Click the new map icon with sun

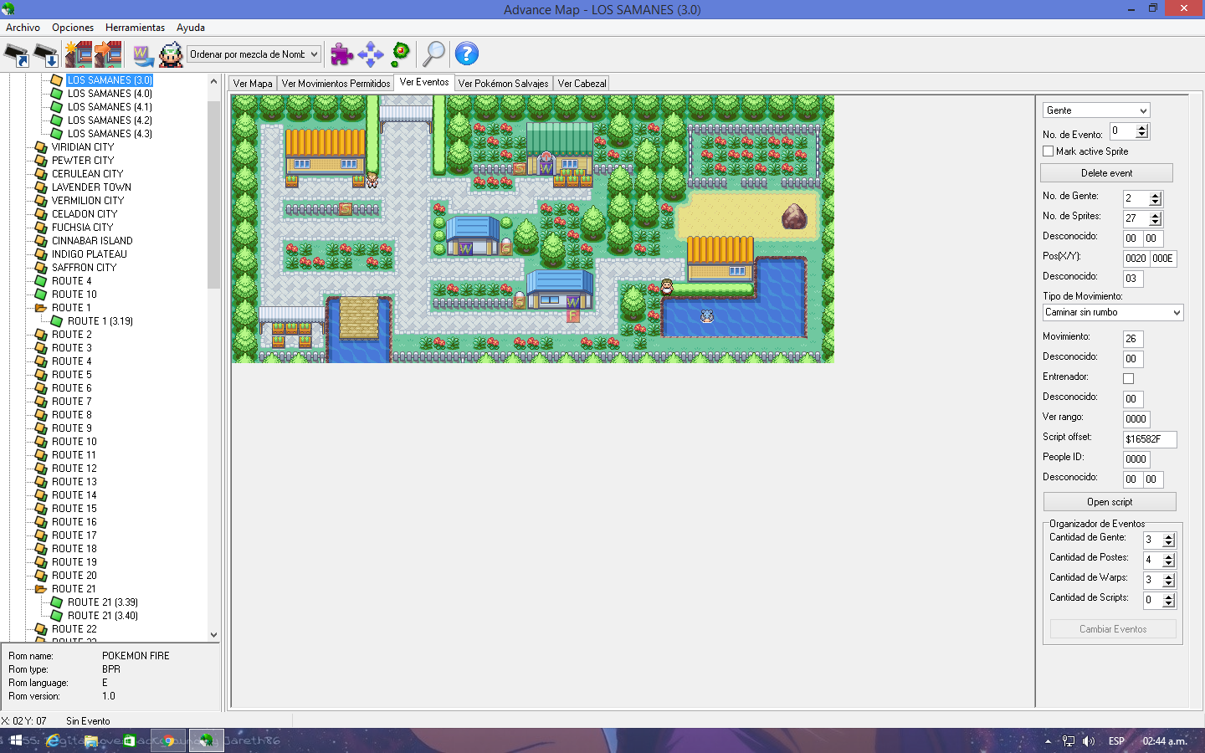coord(79,54)
